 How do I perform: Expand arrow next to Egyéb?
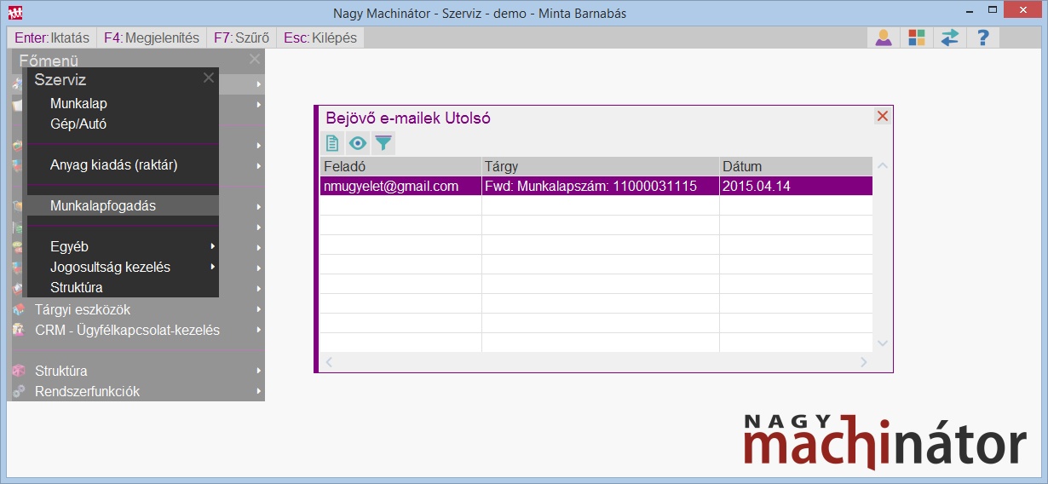[212, 246]
